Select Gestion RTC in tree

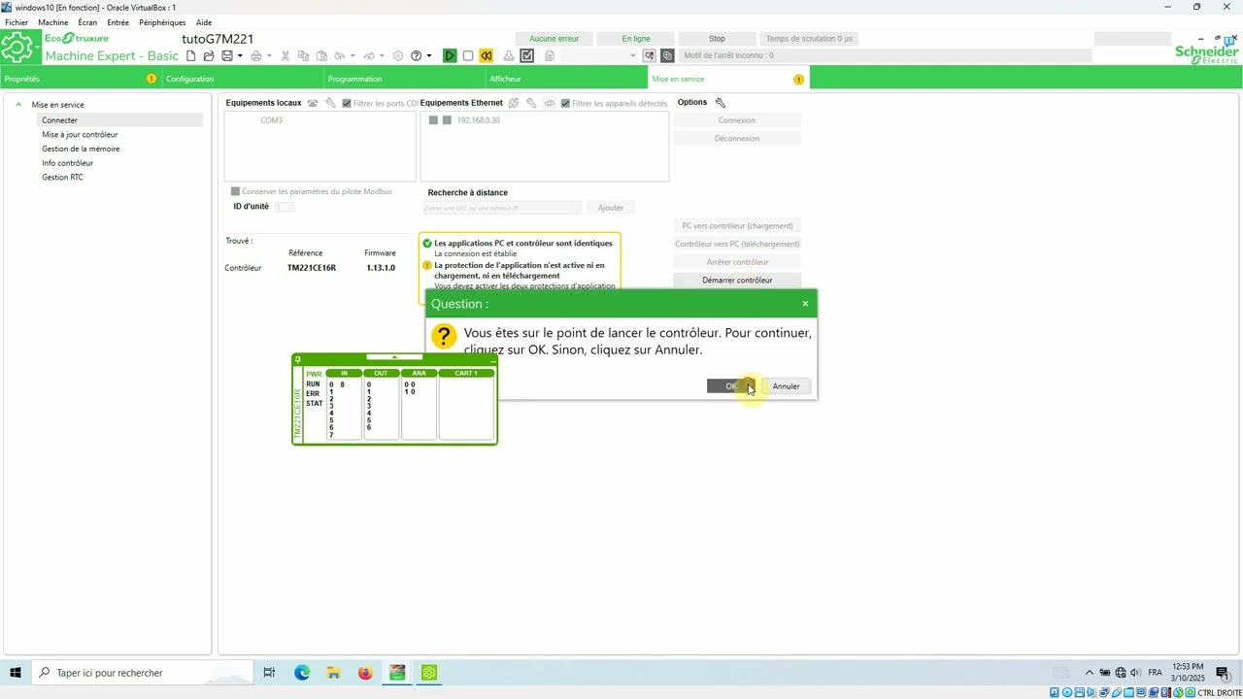point(62,178)
